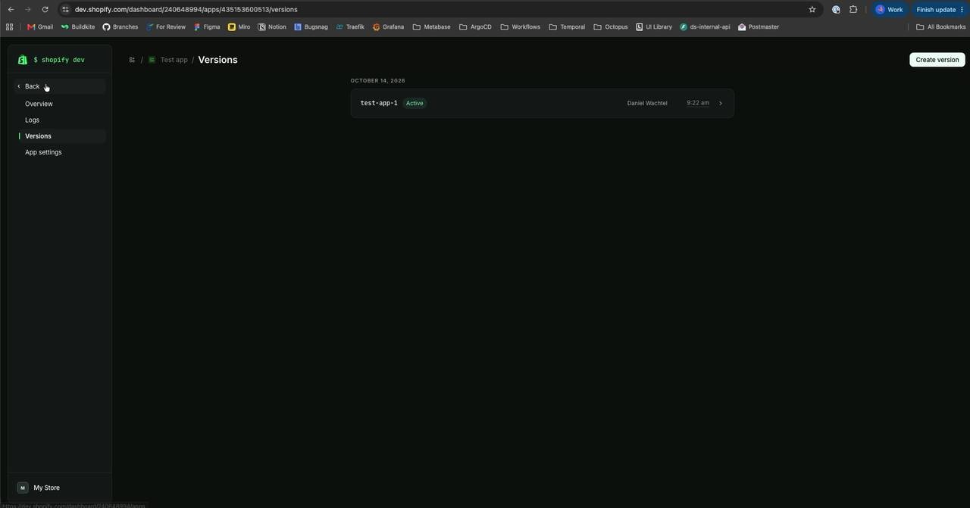The image size is (970, 508).
Task: Open the Gmail bookmark
Action: point(40,27)
